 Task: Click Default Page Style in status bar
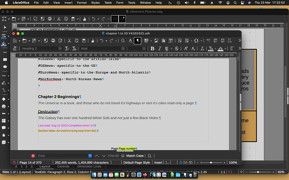(137, 162)
